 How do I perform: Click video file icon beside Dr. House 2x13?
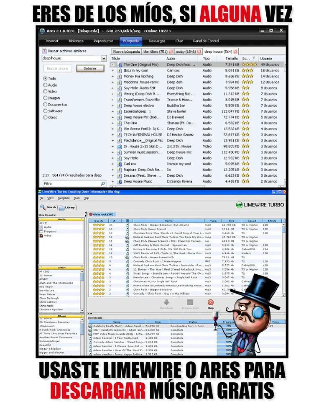tap(120, 147)
